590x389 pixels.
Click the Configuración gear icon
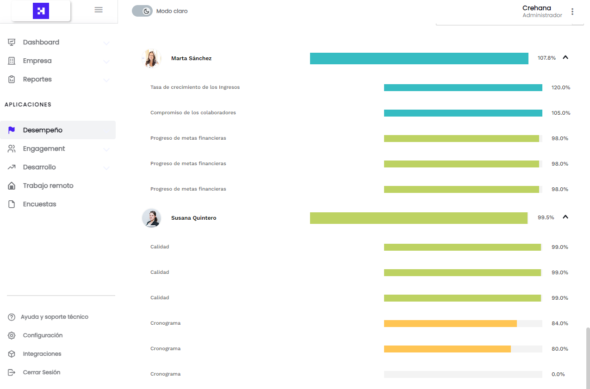[x=12, y=335]
